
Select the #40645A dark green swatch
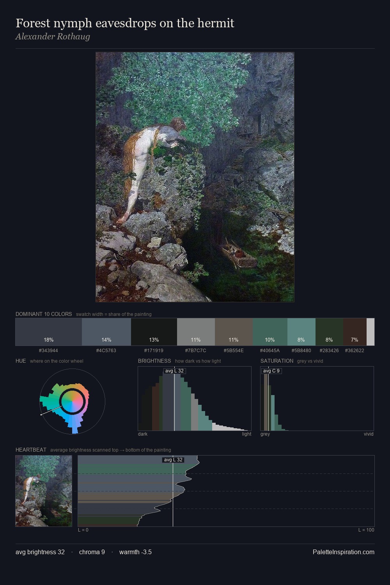tap(270, 332)
